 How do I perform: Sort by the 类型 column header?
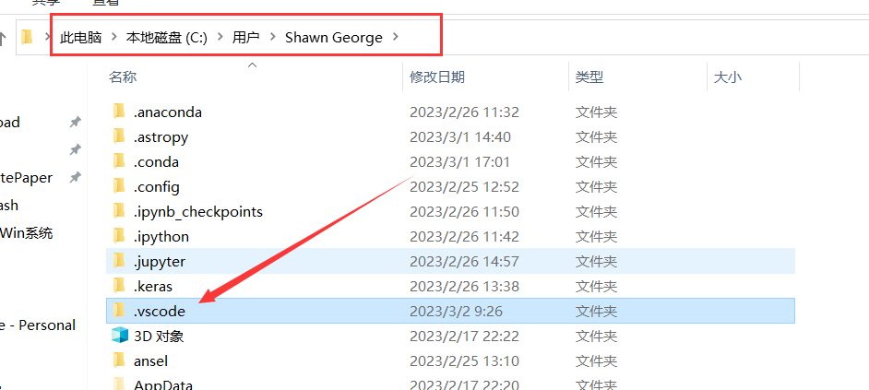point(589,77)
